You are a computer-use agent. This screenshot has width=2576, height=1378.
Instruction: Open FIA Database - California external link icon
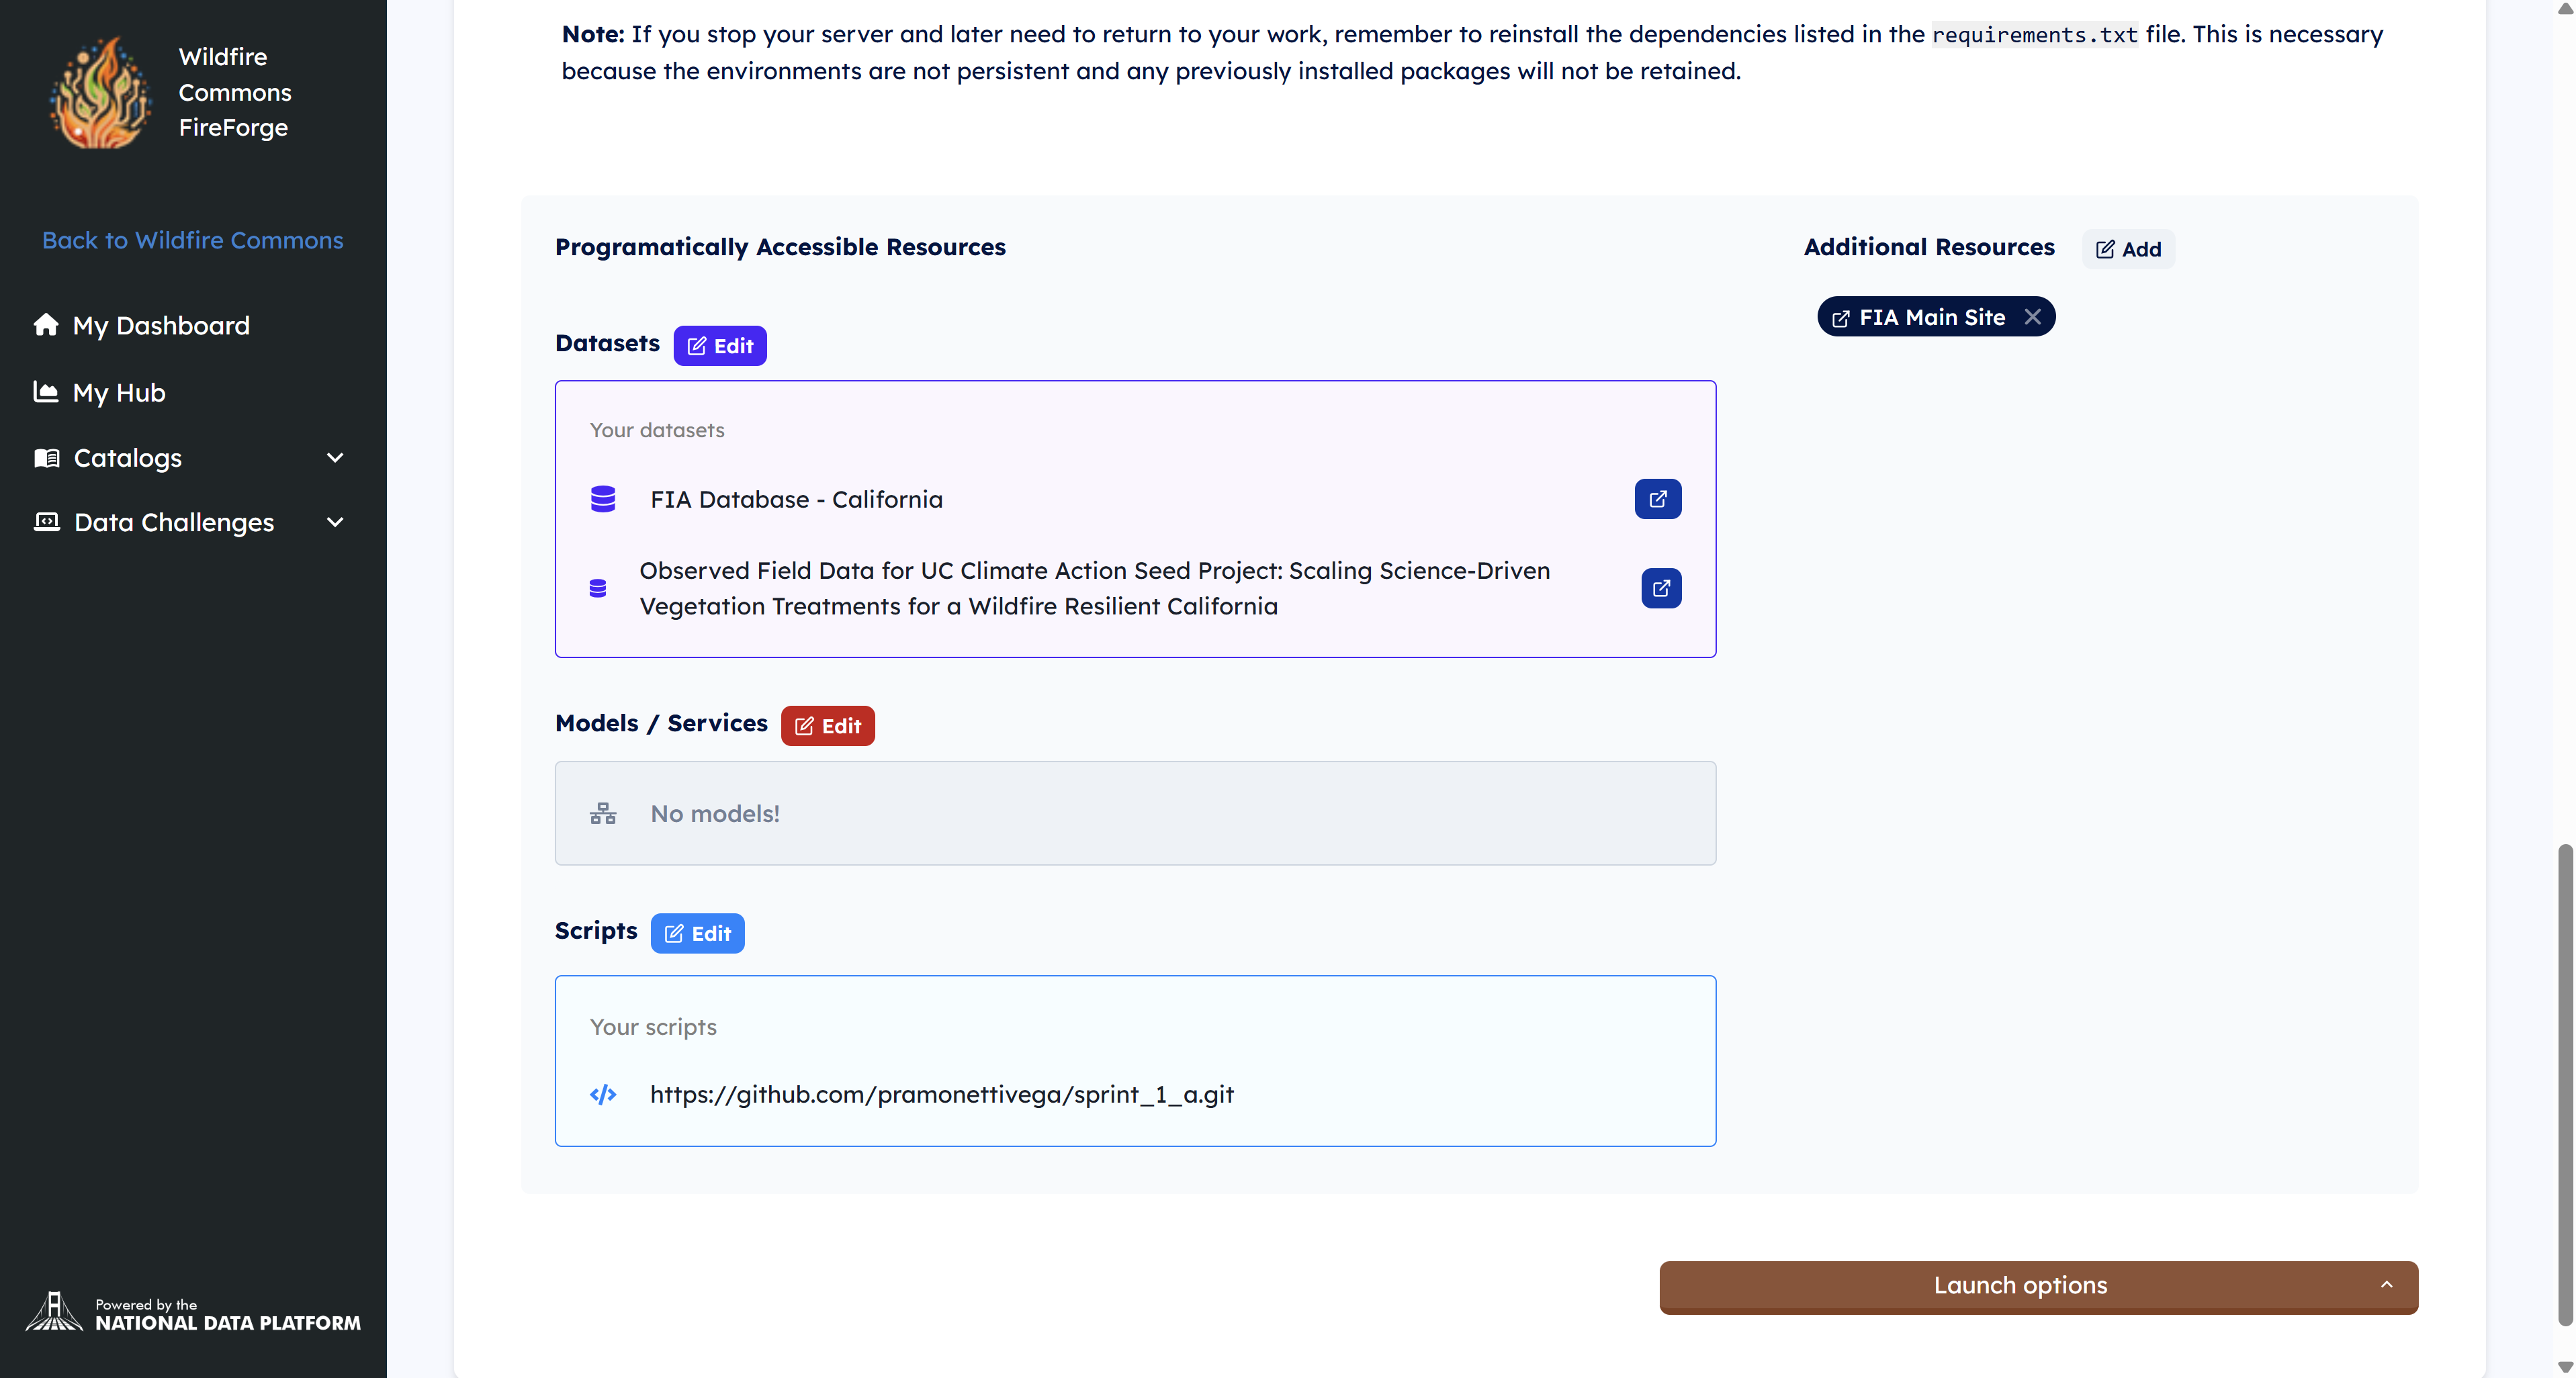pos(1657,499)
